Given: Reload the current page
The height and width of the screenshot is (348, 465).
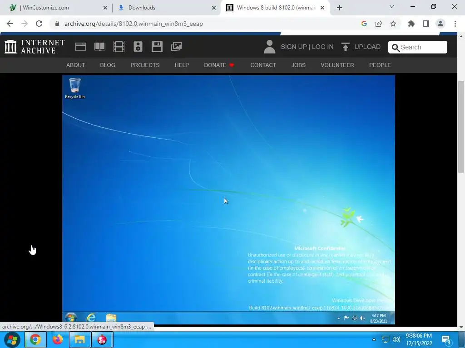Looking at the screenshot, I should pyautogui.click(x=39, y=24).
